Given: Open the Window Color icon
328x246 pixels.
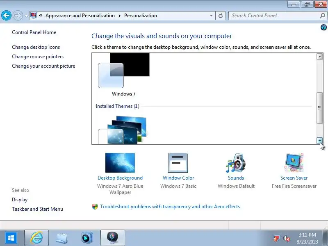Looking at the screenshot, I should (178, 163).
